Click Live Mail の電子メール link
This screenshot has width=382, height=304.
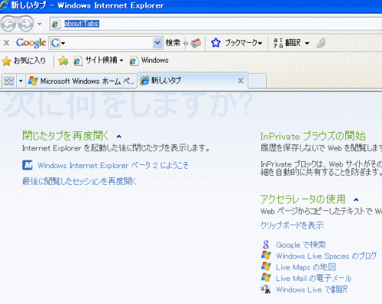(313, 278)
